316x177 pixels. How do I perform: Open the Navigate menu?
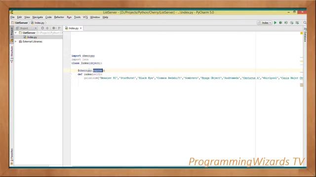(38, 17)
